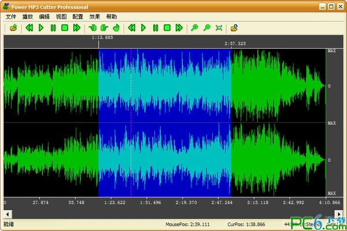Minimize the Power MP3 Cutter window
Screen dimensions: 347x231
pos(323,6)
